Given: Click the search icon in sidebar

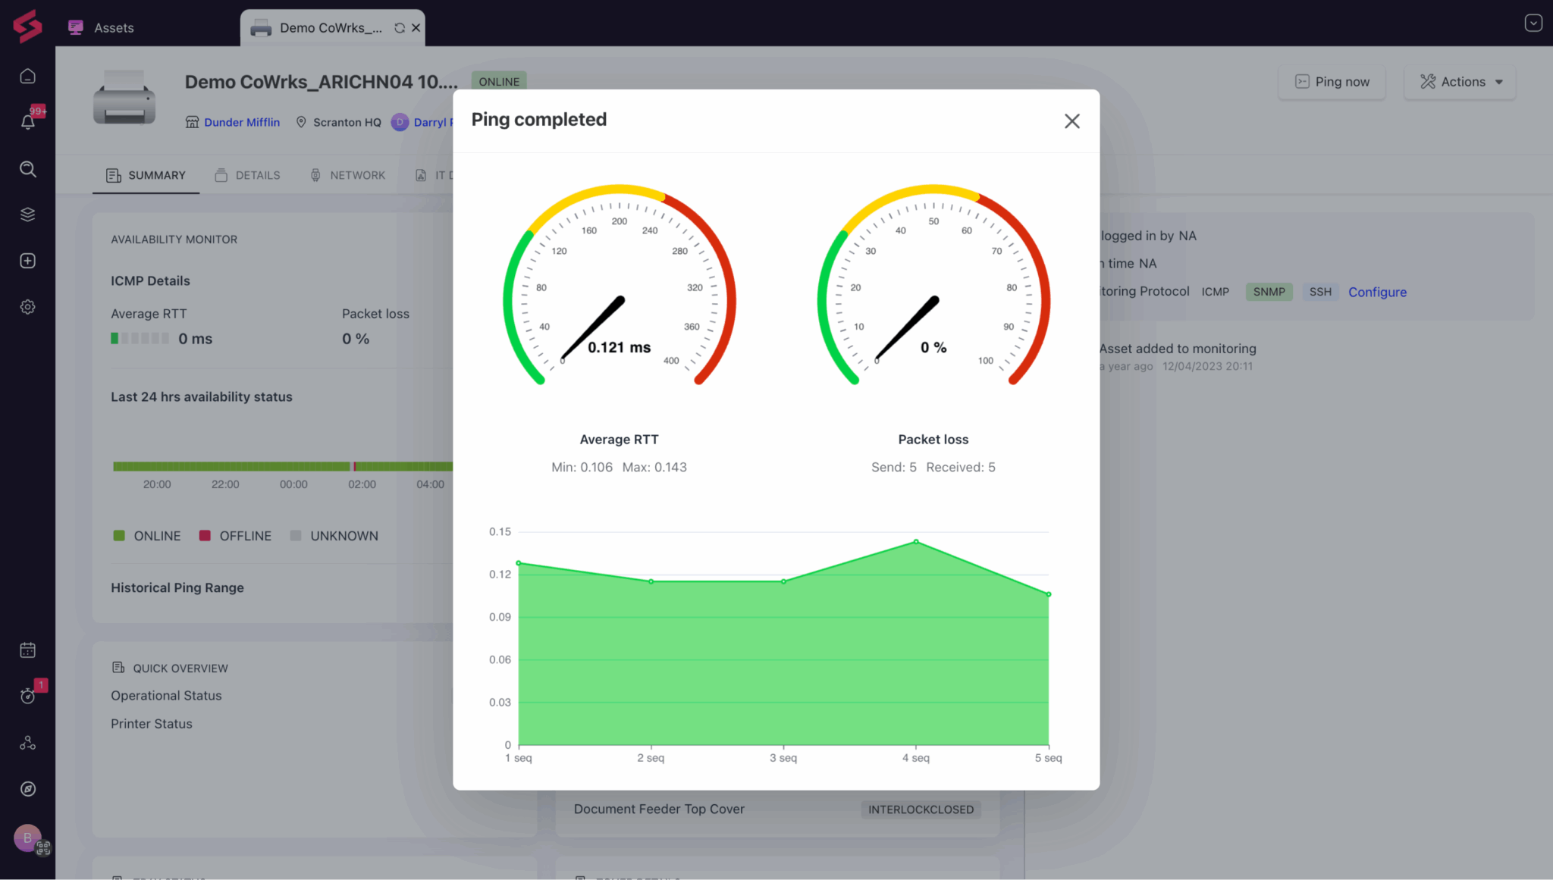Looking at the screenshot, I should tap(28, 169).
